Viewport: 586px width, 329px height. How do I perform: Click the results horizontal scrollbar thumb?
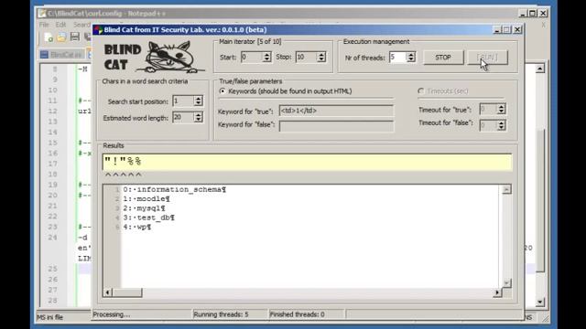[127, 292]
